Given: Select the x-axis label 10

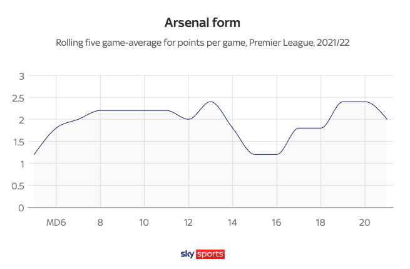Looking at the screenshot, I should (144, 222).
